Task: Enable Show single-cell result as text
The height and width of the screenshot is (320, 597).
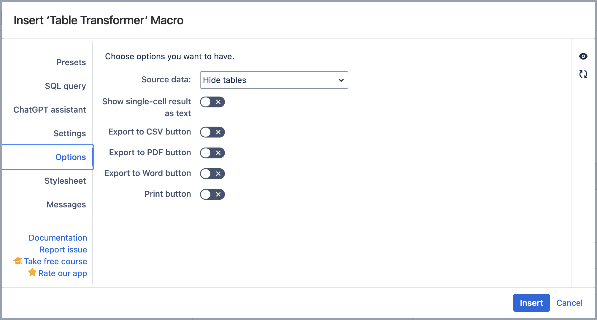Action: [x=212, y=102]
